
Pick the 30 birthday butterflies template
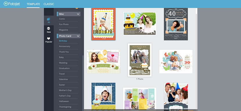(176, 61)
